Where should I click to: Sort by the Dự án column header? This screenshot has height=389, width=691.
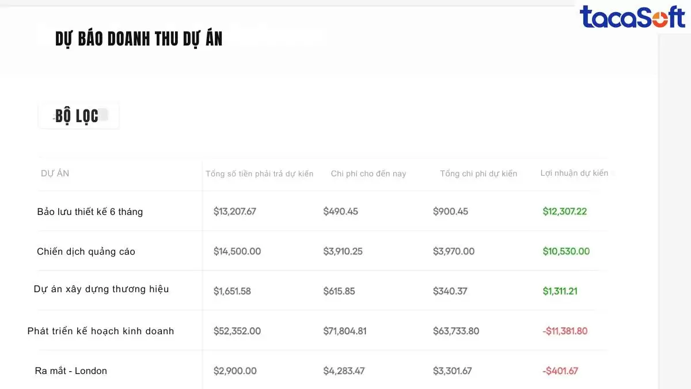pos(55,173)
